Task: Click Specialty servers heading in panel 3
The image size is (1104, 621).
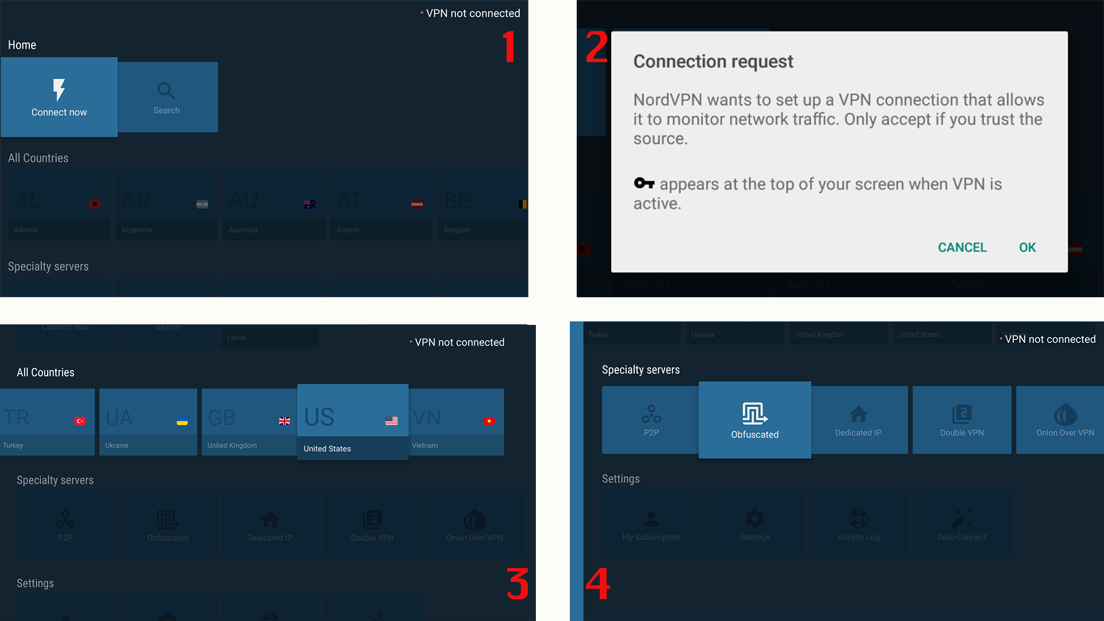Action: click(55, 480)
